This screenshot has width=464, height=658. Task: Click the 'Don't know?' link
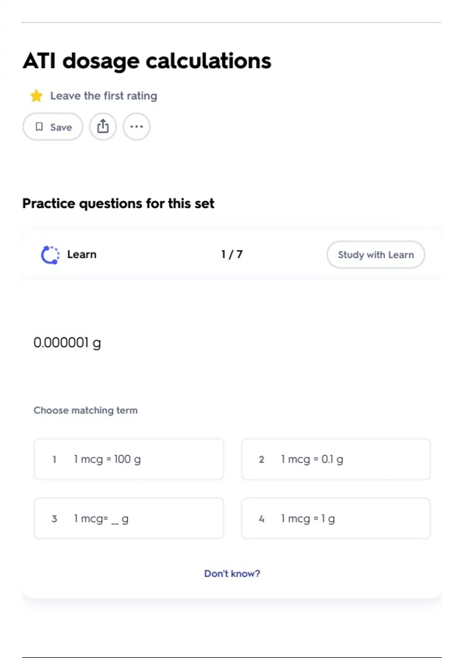click(x=232, y=573)
